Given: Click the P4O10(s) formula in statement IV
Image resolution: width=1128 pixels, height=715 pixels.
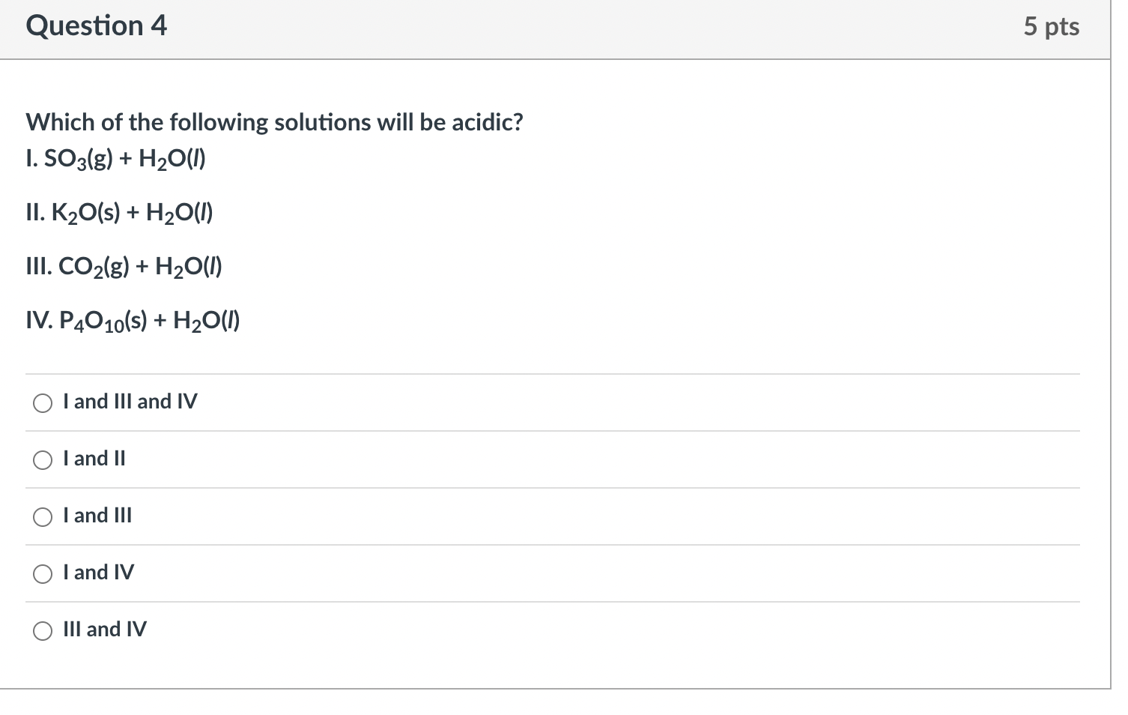Looking at the screenshot, I should pyautogui.click(x=103, y=322).
